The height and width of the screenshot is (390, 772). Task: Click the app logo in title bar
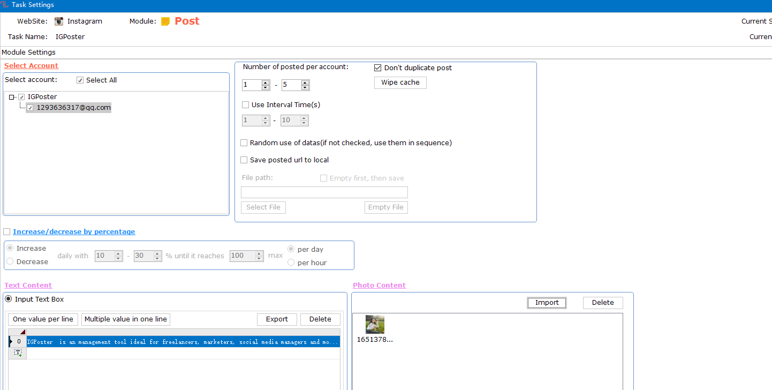4,4
